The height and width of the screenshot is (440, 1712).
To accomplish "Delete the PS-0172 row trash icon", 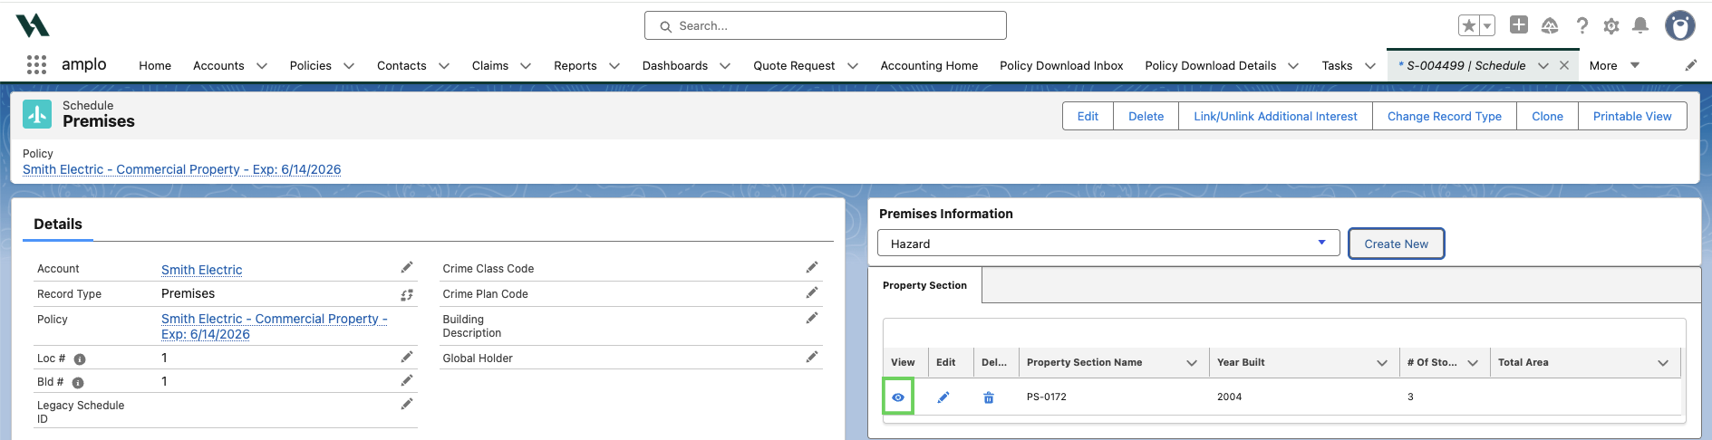I will pyautogui.click(x=989, y=397).
